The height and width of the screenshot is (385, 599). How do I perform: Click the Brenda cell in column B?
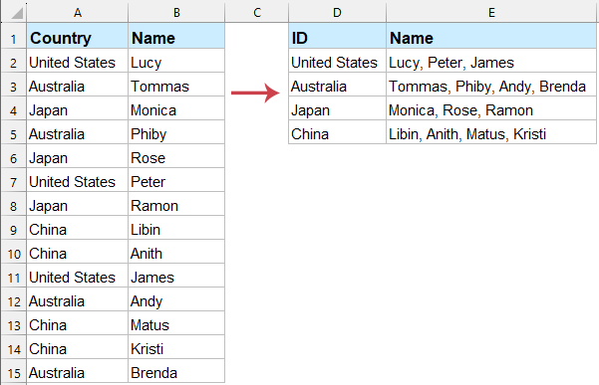click(x=176, y=373)
